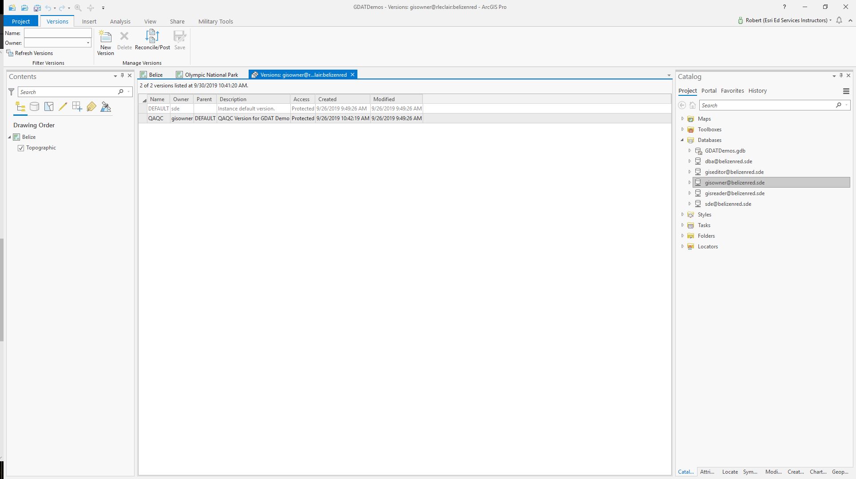Select List By Perspective Imagery icon
Viewport: 856px width, 479px height.
(x=106, y=107)
